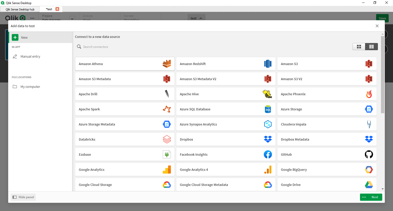Click the Facebook Insights label
Viewport: 393px width, 211px height.
coord(194,154)
